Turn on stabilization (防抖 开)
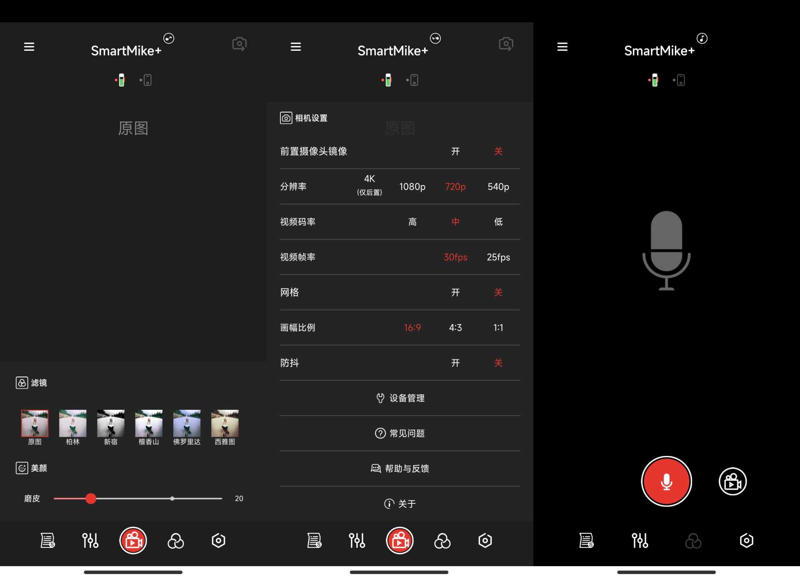 tap(455, 363)
